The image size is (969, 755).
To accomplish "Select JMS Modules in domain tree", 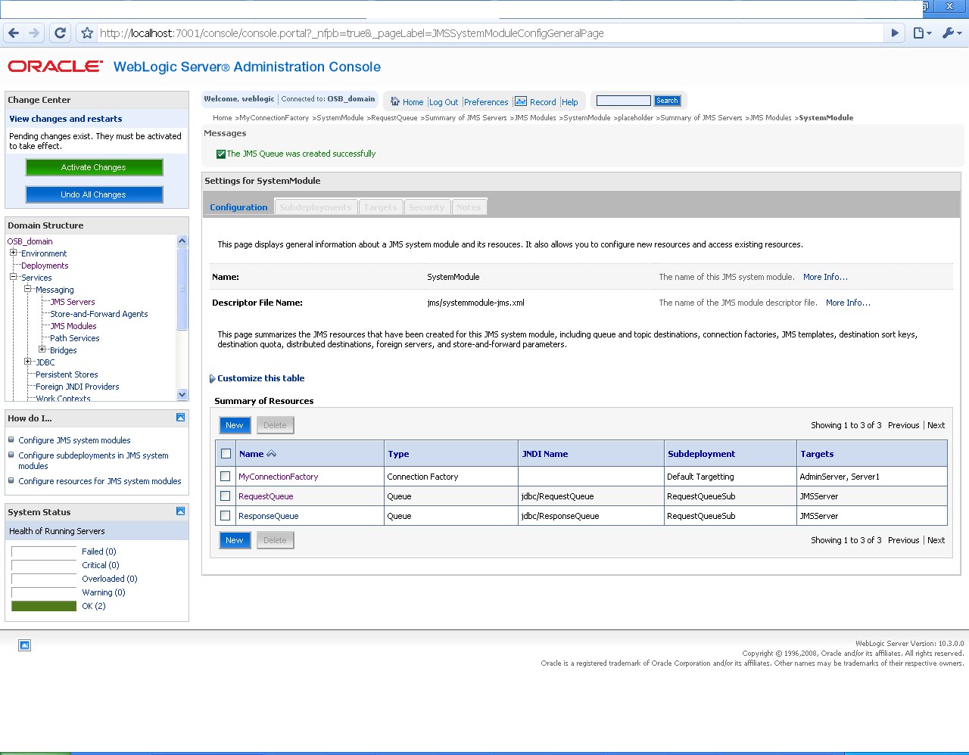I will [x=73, y=326].
